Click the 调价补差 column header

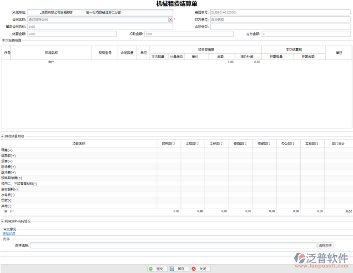point(248,56)
